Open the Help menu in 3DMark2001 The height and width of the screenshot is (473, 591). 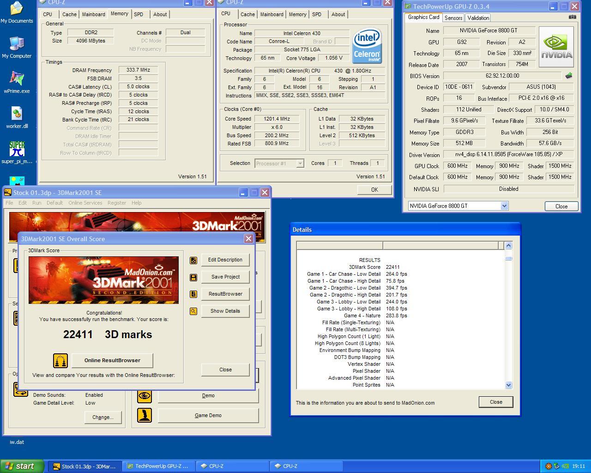(136, 203)
